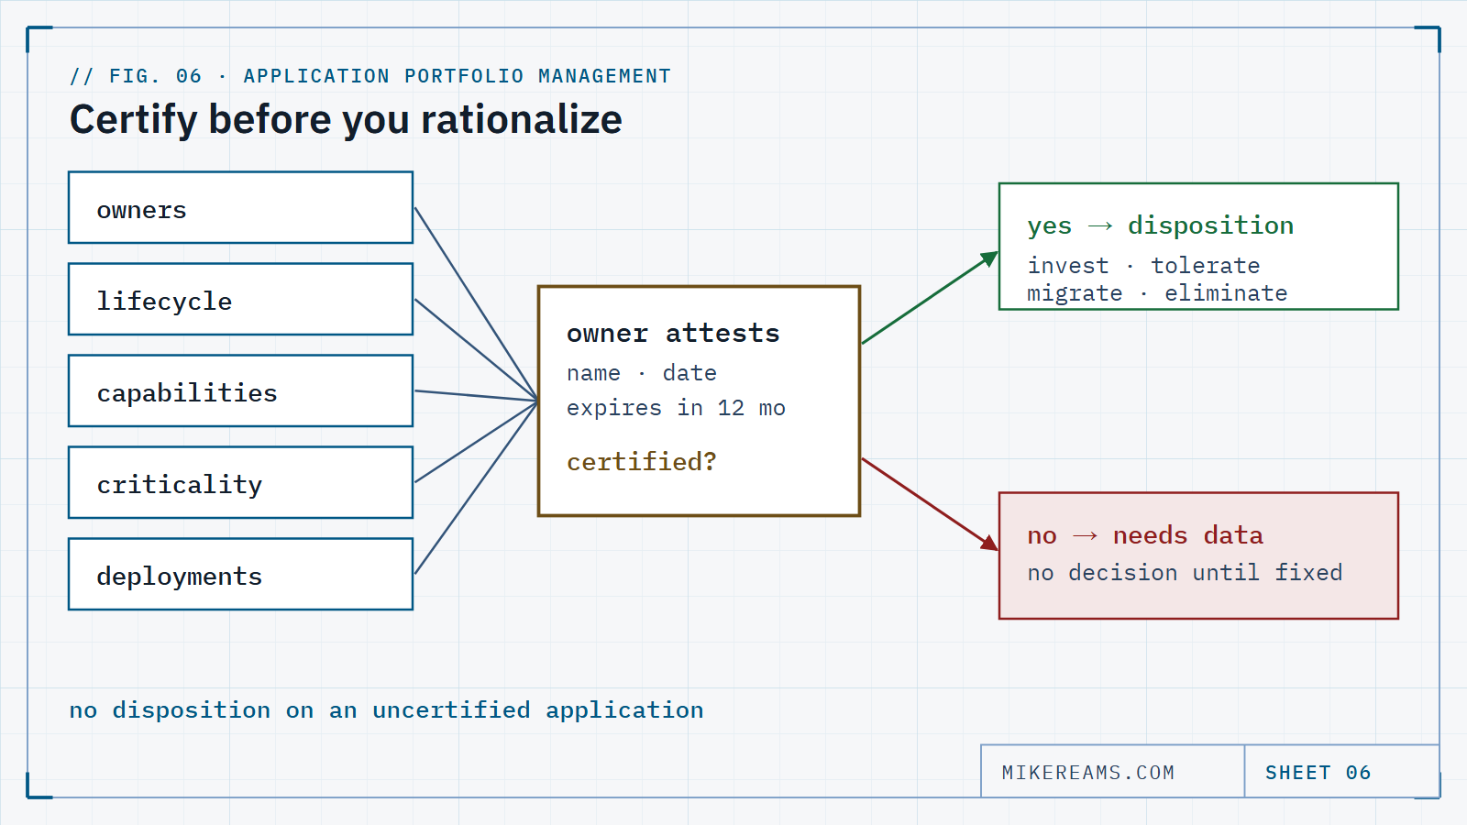Click 'migrate · eliminate' text line
Image resolution: width=1467 pixels, height=825 pixels.
(1157, 293)
